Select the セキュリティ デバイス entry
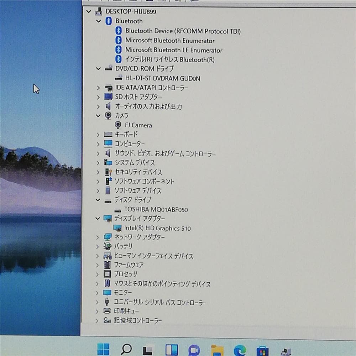Screen dimensions: 356x356 [138, 172]
